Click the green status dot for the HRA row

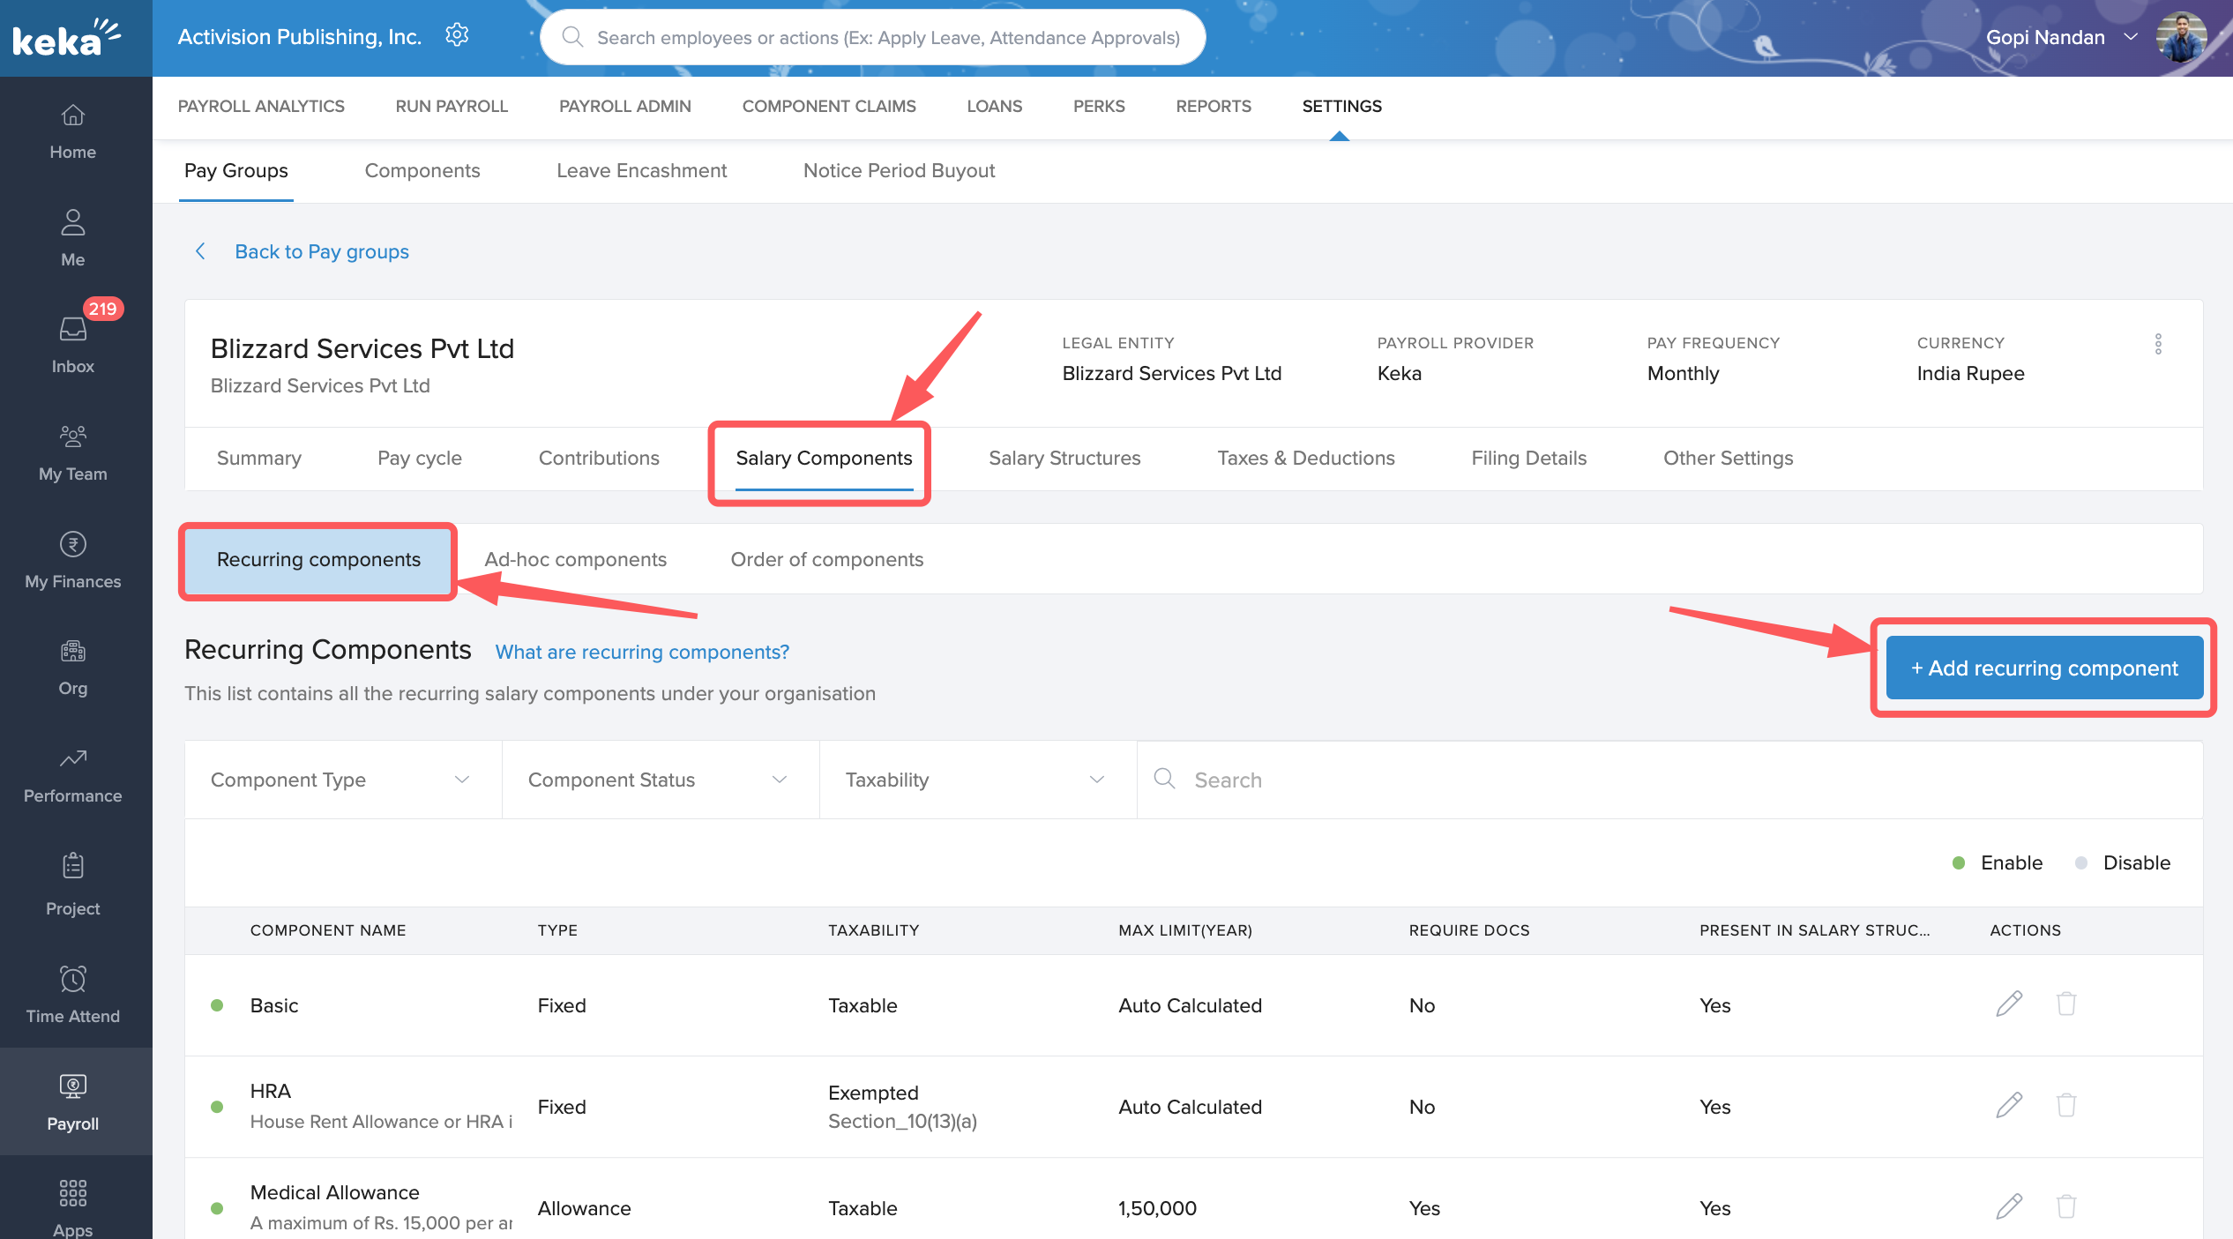tap(217, 1107)
